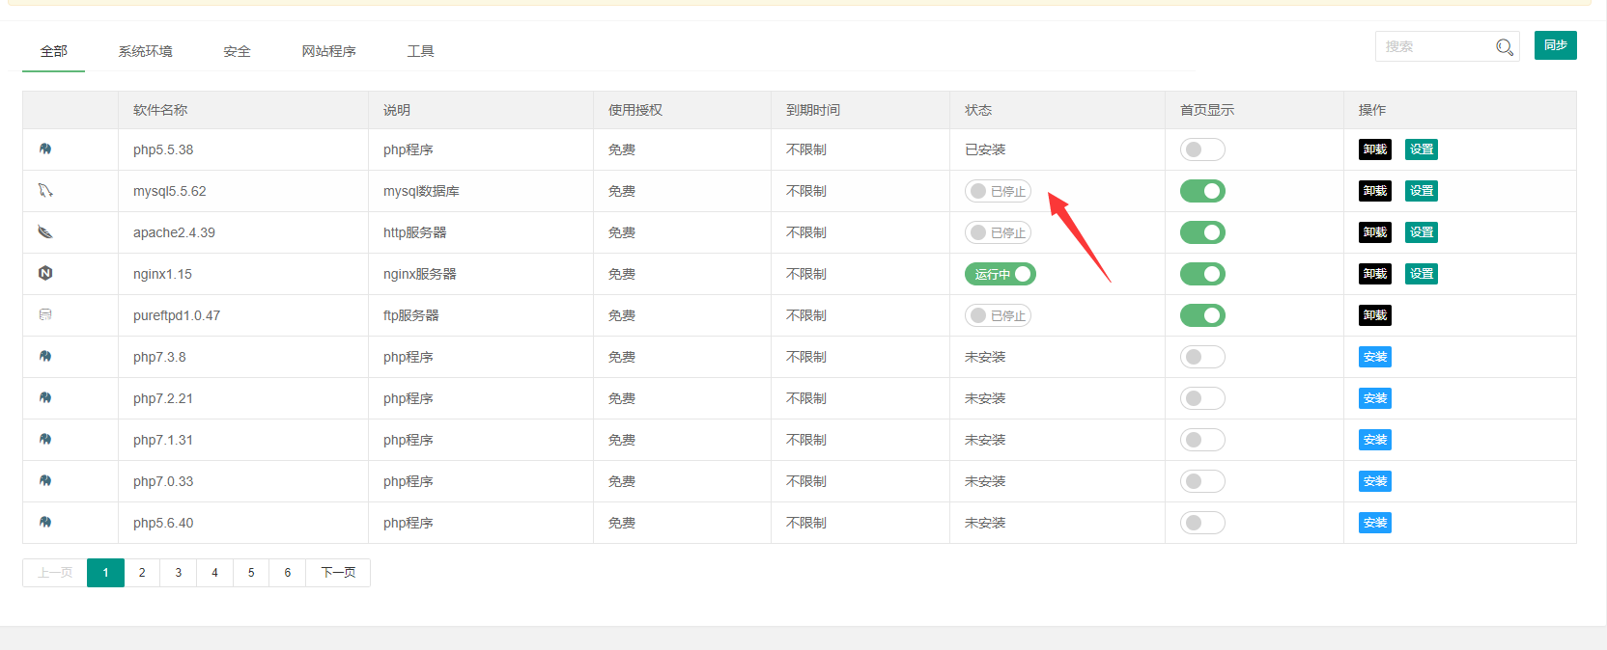Viewport: 1607px width, 650px height.
Task: Click the apache2.4.39 feather icon
Action: pyautogui.click(x=45, y=231)
